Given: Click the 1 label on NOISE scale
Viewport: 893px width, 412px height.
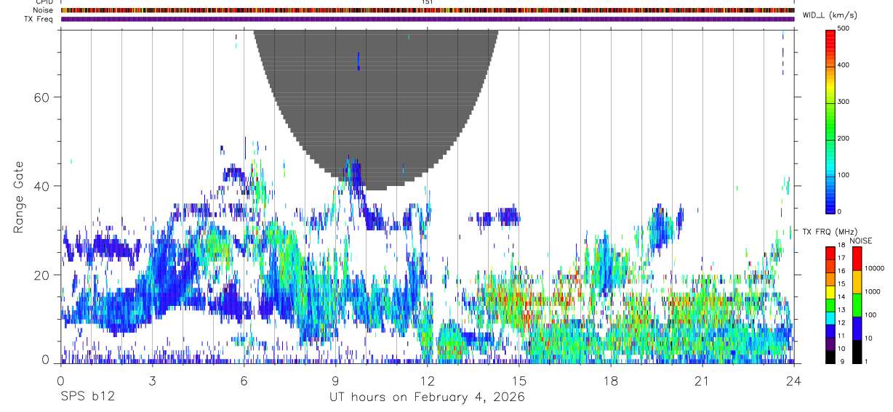Looking at the screenshot, I should click(866, 361).
